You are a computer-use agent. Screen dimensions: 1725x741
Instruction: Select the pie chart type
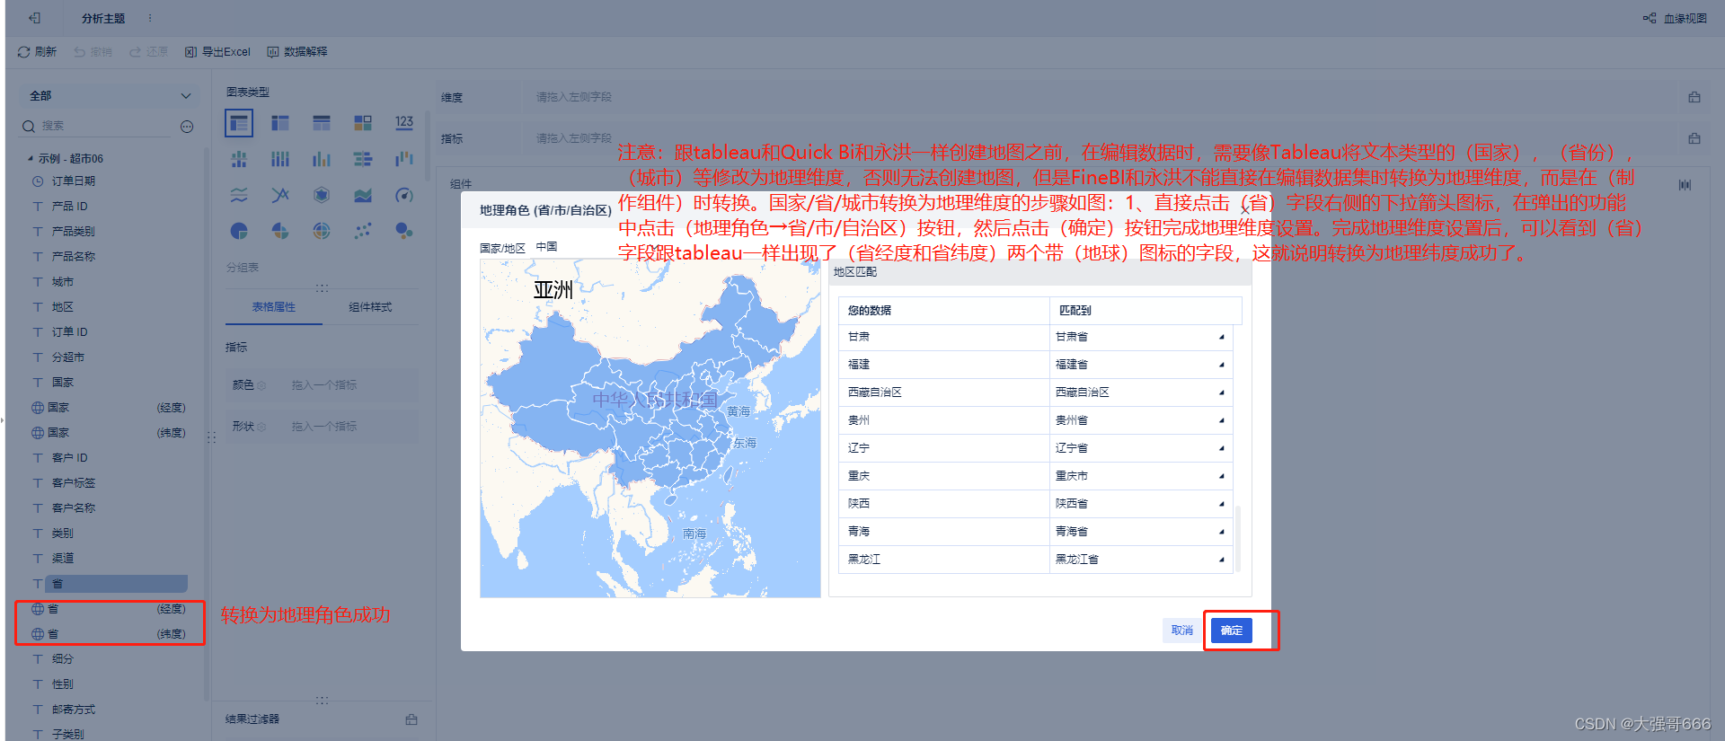tap(239, 231)
